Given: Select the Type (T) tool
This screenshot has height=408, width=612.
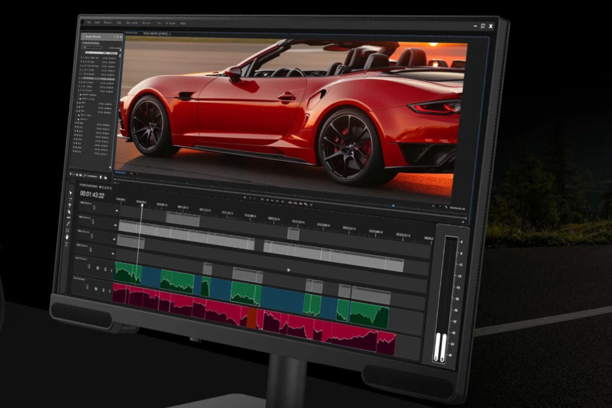Looking at the screenshot, I should pyautogui.click(x=67, y=244).
